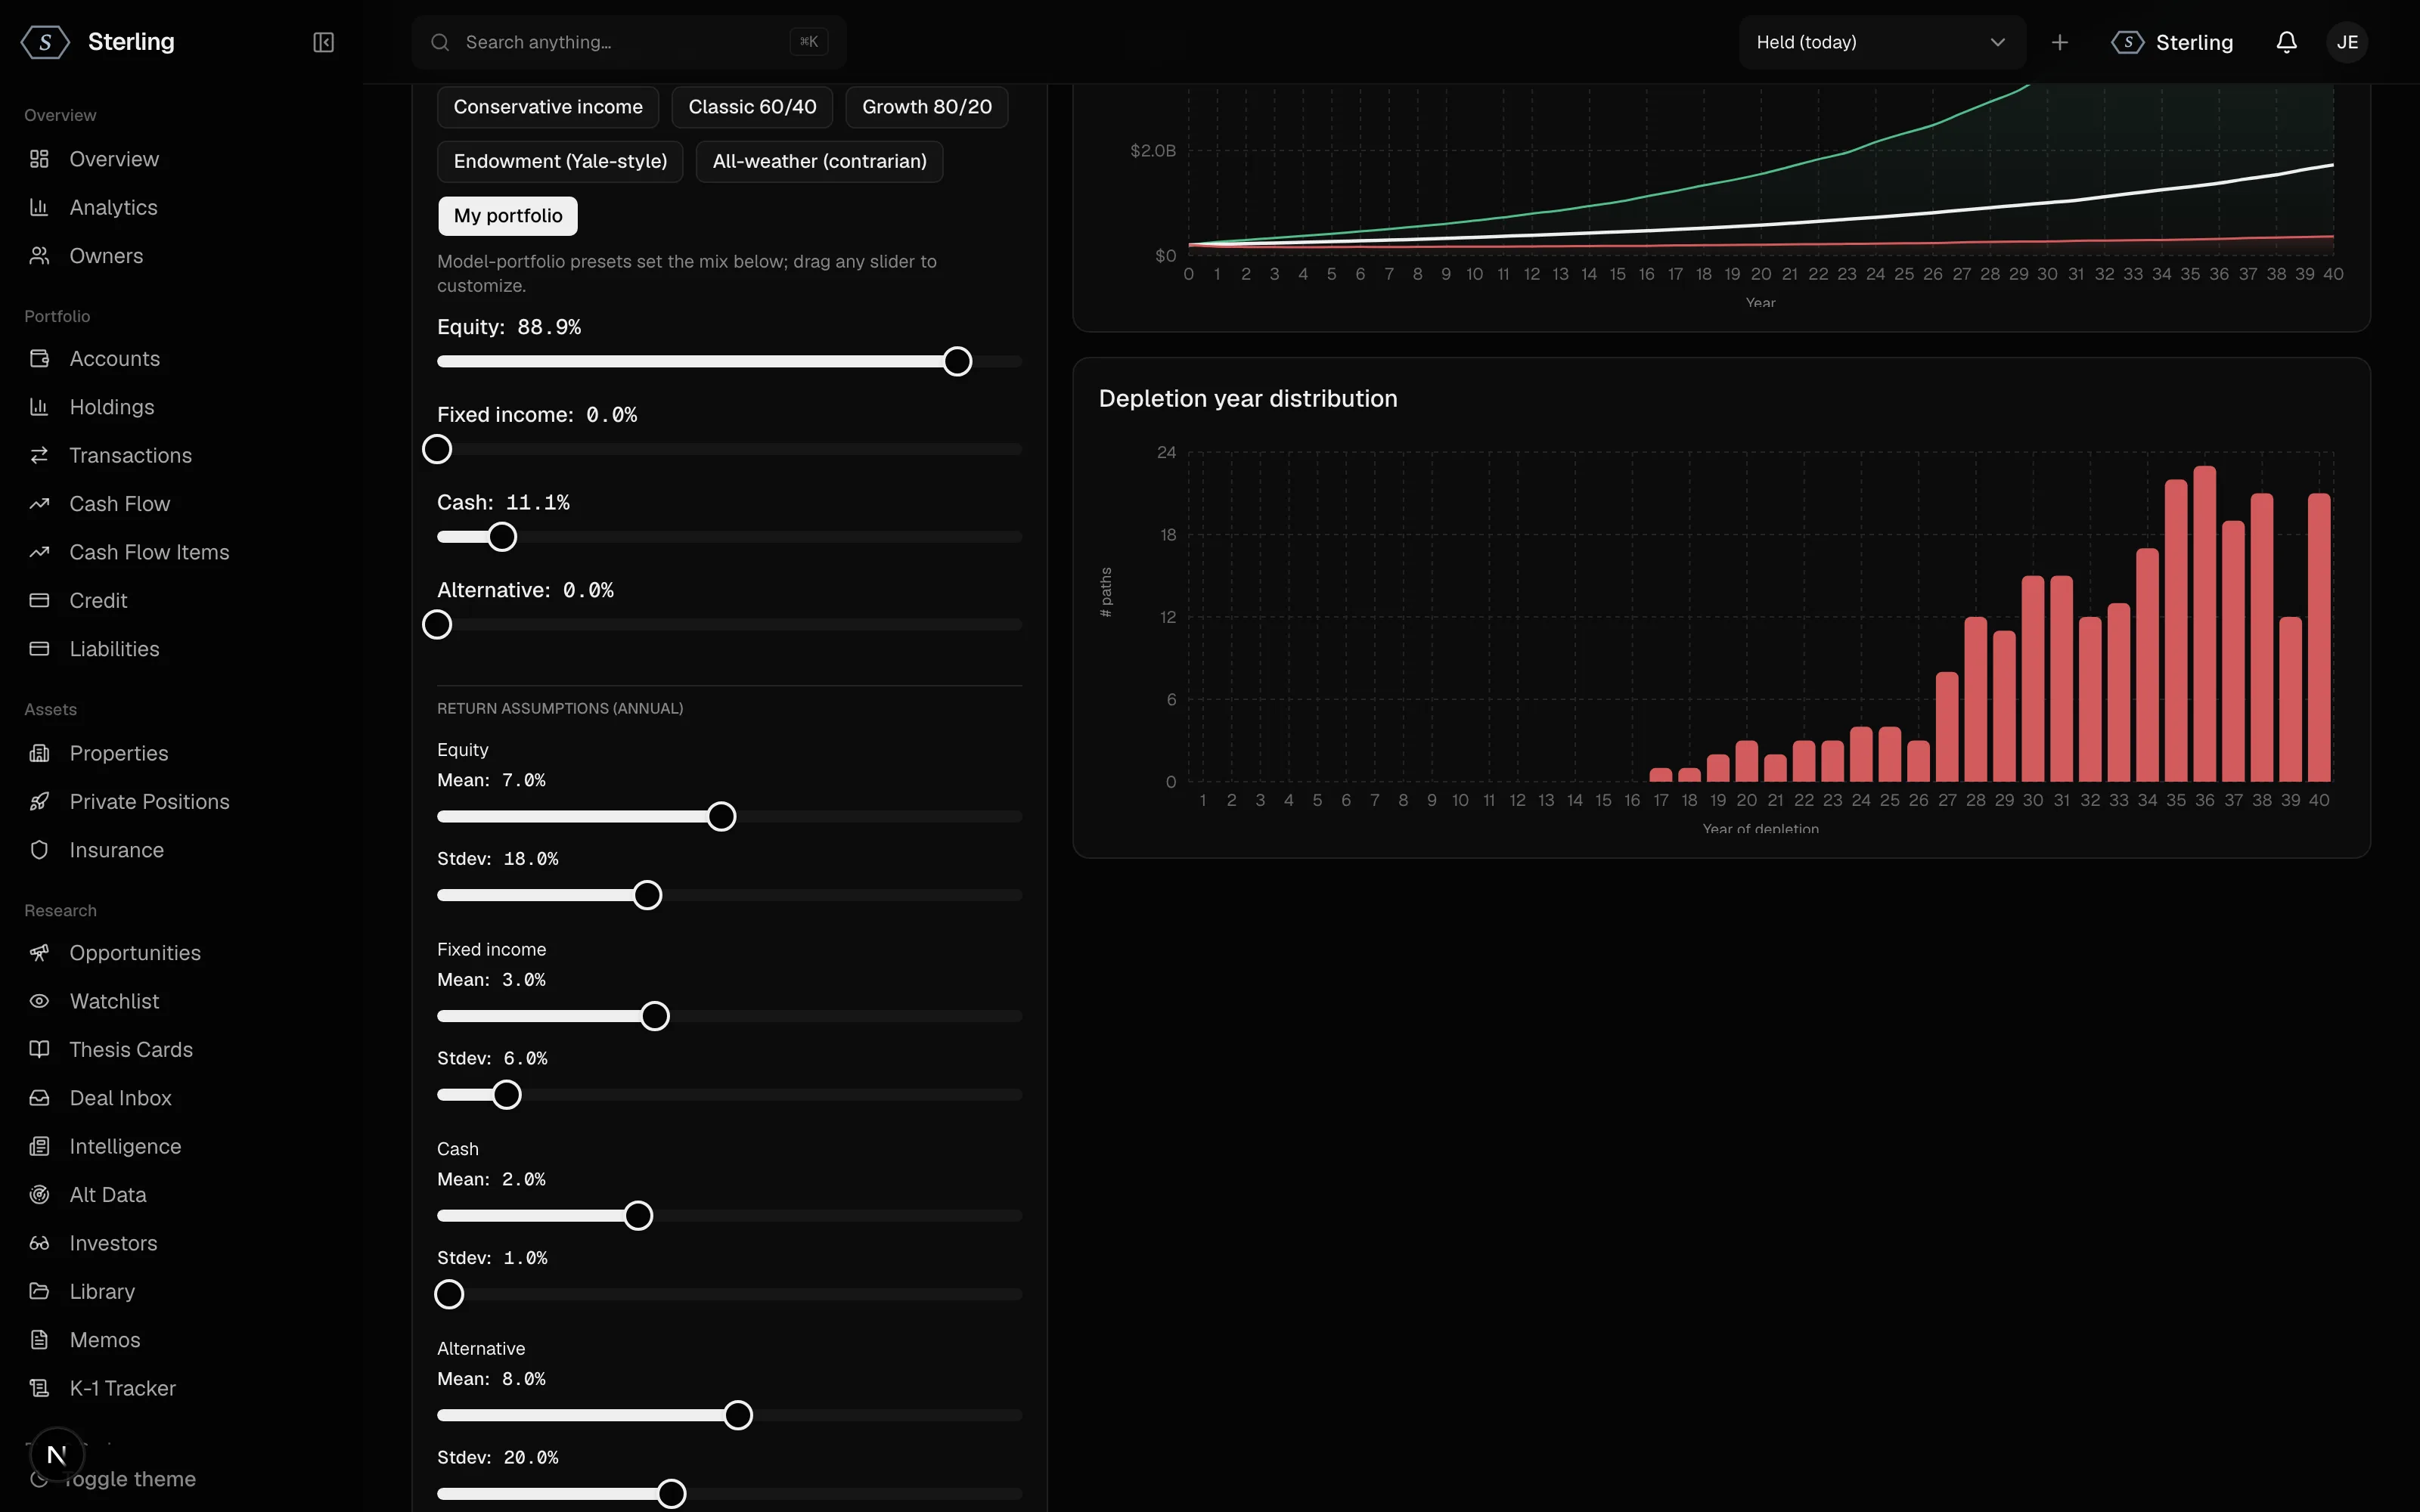Screen dimensions: 2420x1512
Task: Focus the Search anything field
Action: tap(629, 42)
